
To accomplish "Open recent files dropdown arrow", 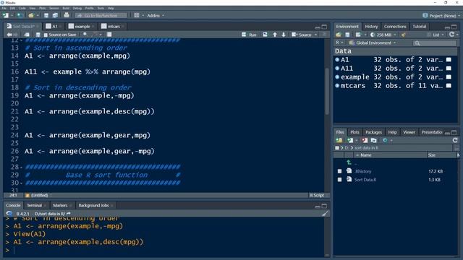I will [x=37, y=15].
